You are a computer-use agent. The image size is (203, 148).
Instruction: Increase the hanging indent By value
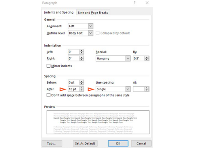click(147, 57)
